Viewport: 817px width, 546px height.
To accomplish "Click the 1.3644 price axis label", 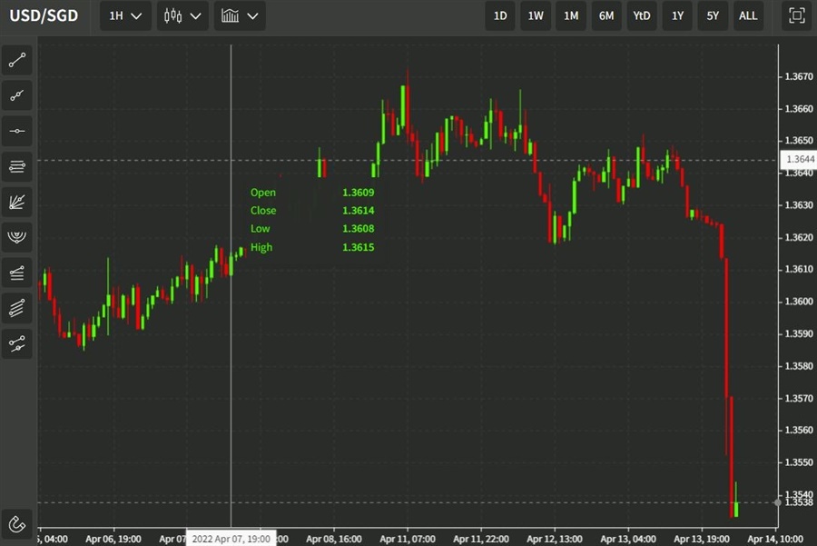I will point(798,160).
